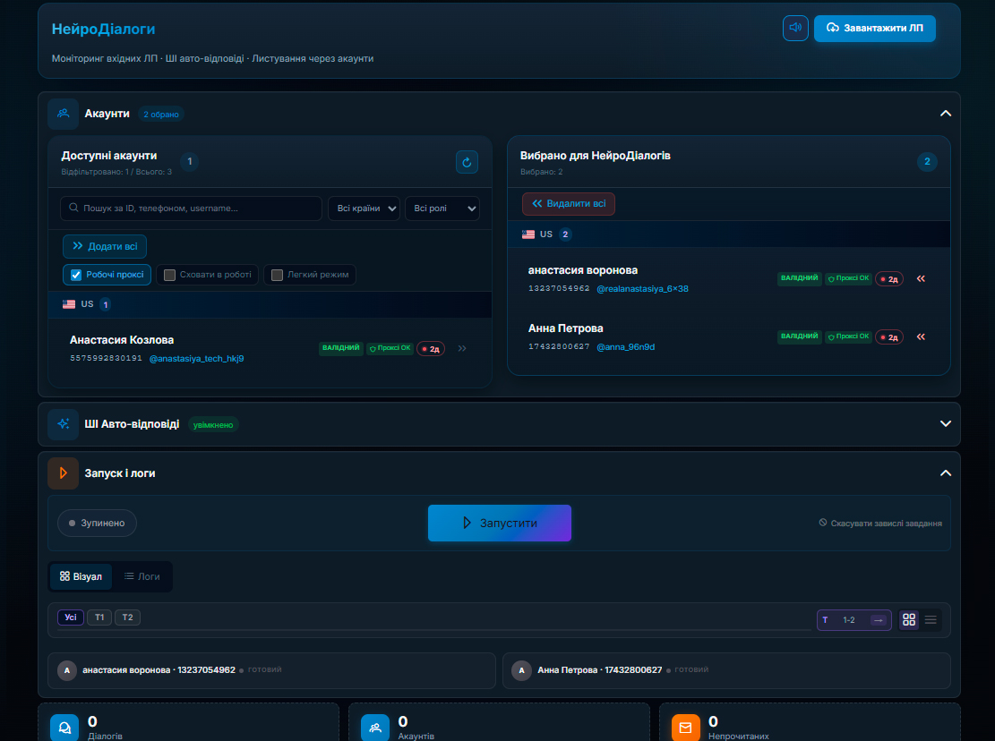
Task: Click the Завантажити ЛП button
Action: pyautogui.click(x=874, y=29)
